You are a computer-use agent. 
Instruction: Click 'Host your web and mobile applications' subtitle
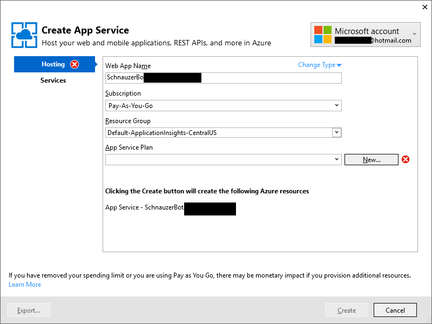coord(156,43)
